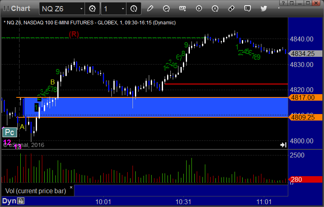Click the pop-out window icon
324x207 pixels.
[291, 3]
